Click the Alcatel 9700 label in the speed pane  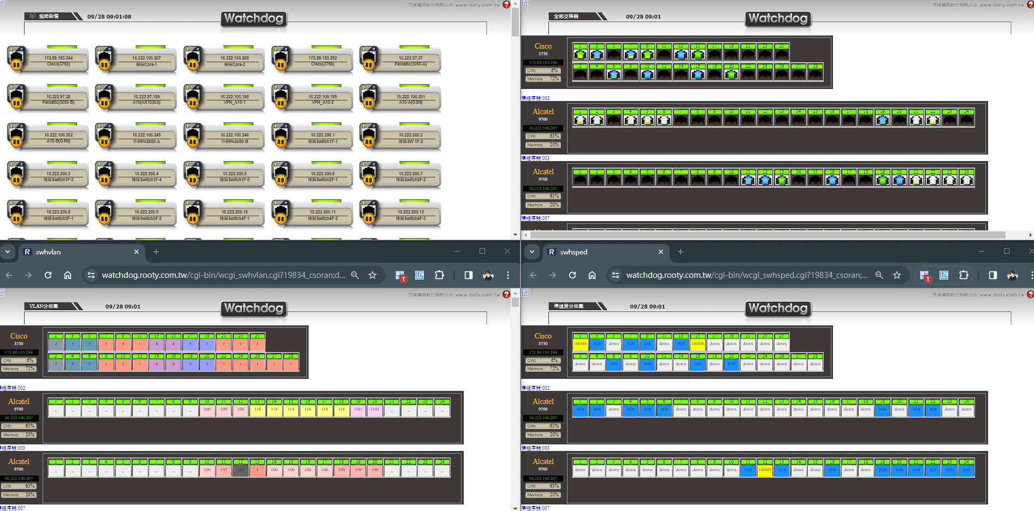click(x=543, y=404)
